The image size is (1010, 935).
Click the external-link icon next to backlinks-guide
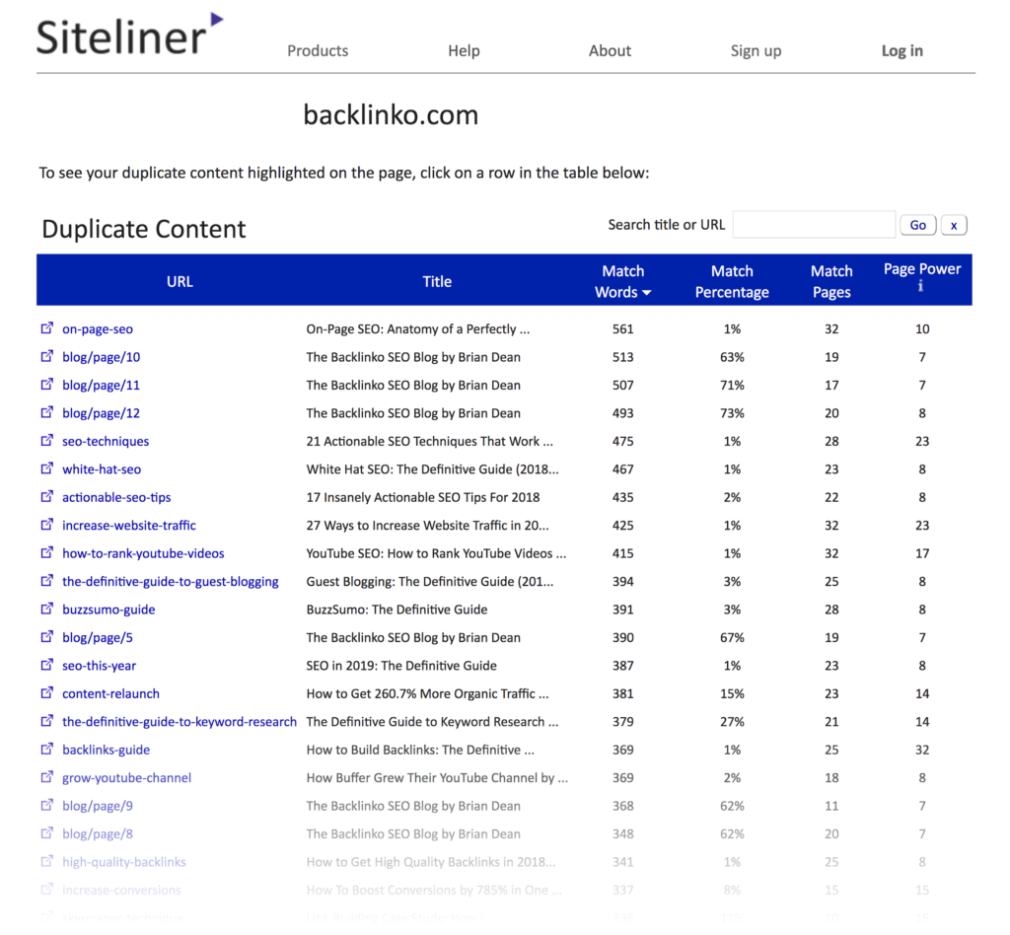tap(46, 750)
